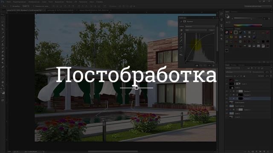Hide the highlighted Curves layer via eye icon
This screenshot has height=153, width=273.
click(x=227, y=99)
